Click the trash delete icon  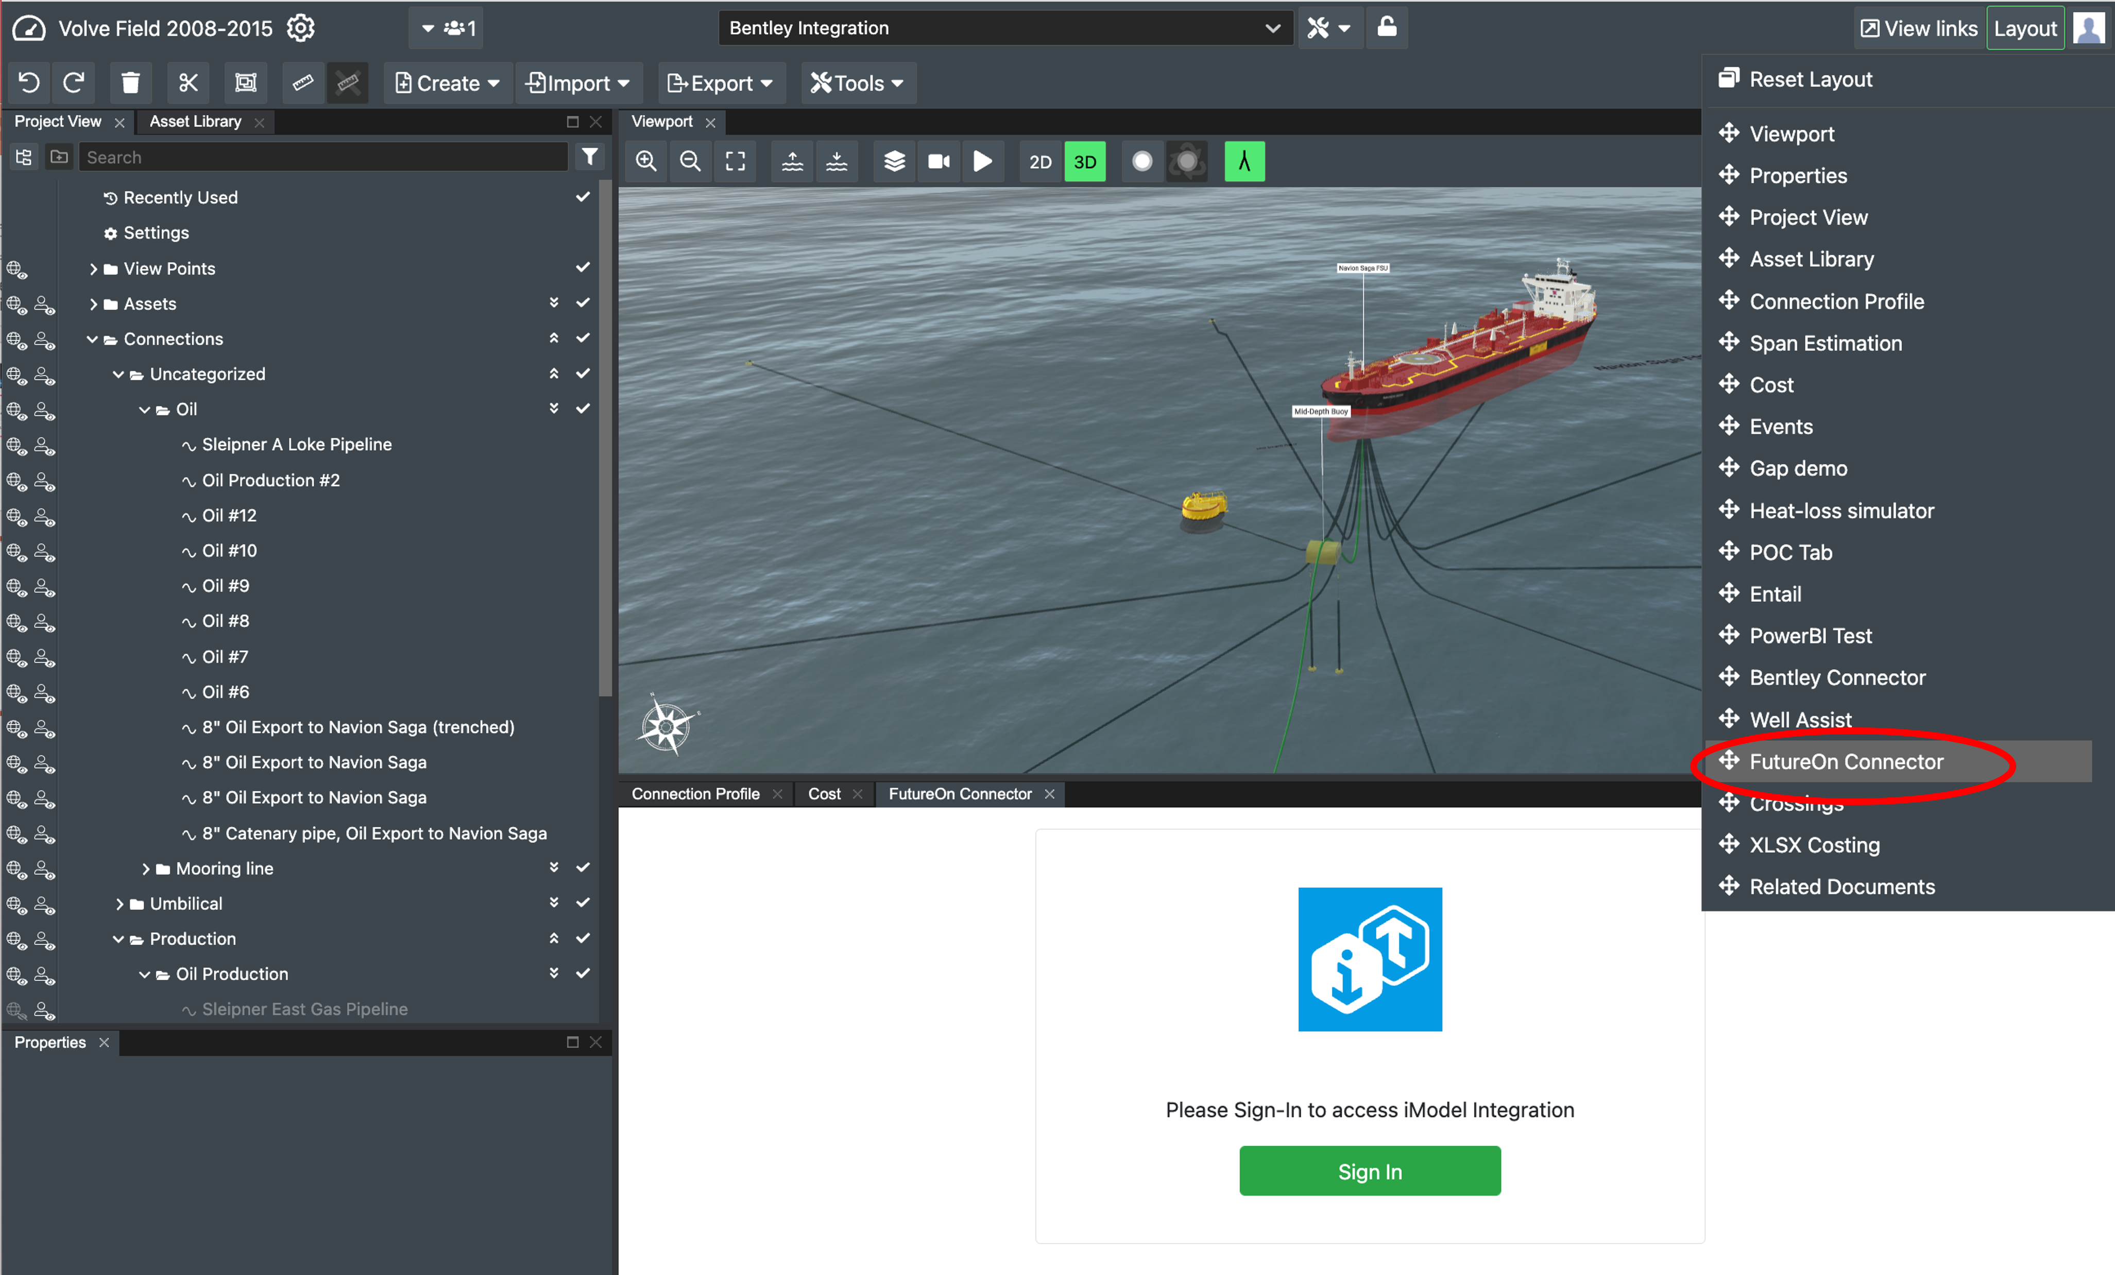[x=130, y=82]
